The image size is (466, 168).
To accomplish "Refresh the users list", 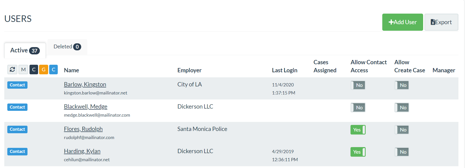I will click(12, 70).
